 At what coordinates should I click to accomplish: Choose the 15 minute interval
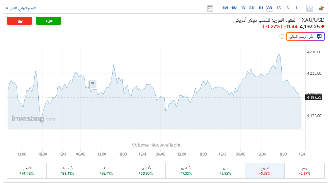tap(279, 8)
